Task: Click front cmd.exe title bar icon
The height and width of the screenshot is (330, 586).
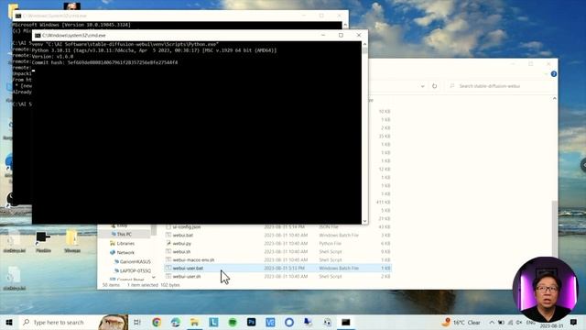Action: coord(38,35)
